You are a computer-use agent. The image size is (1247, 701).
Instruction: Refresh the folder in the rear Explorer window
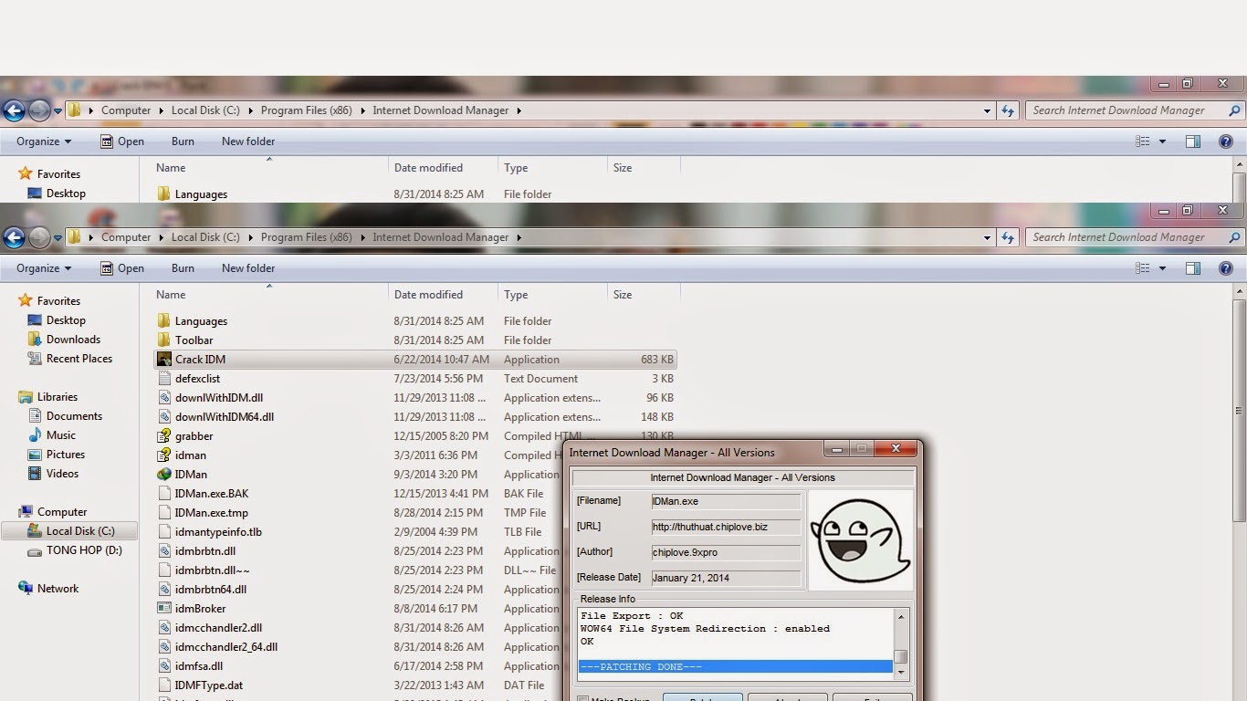pos(1008,110)
